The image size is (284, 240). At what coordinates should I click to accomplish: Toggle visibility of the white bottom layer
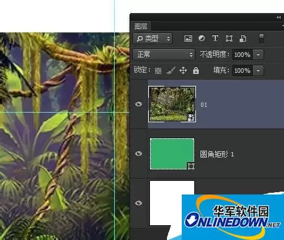click(139, 203)
